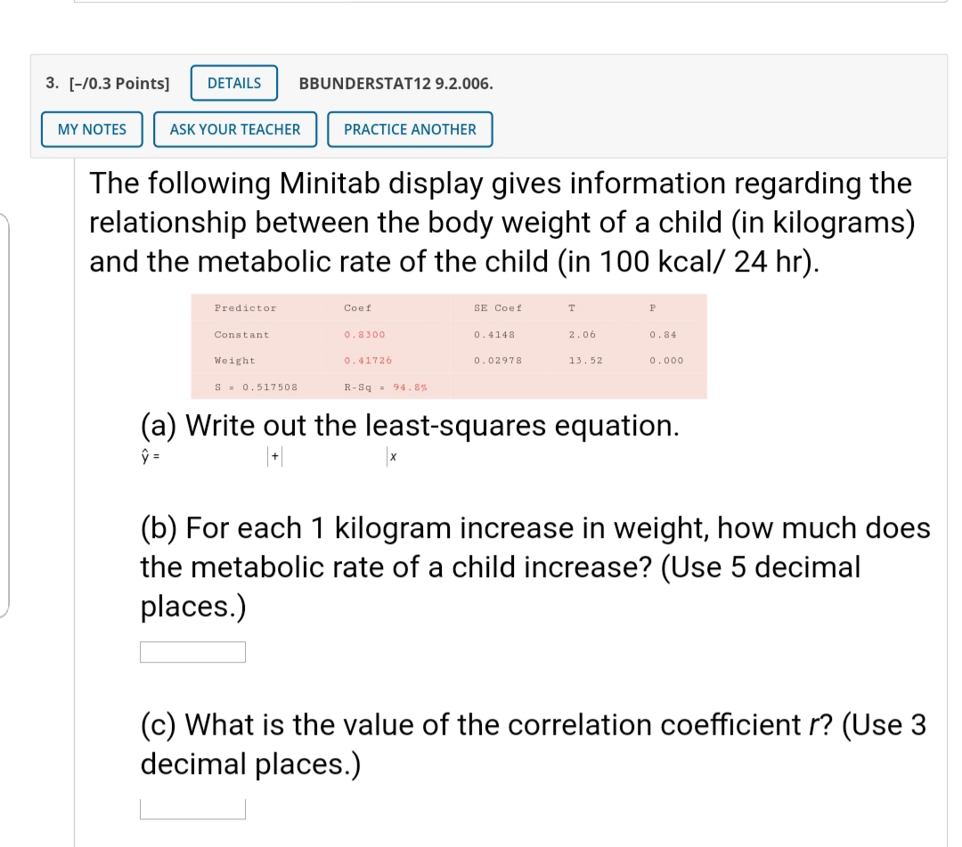Screen dimensions: 962x847
Task: Click ASK YOUR TEACHER
Action: tap(235, 129)
